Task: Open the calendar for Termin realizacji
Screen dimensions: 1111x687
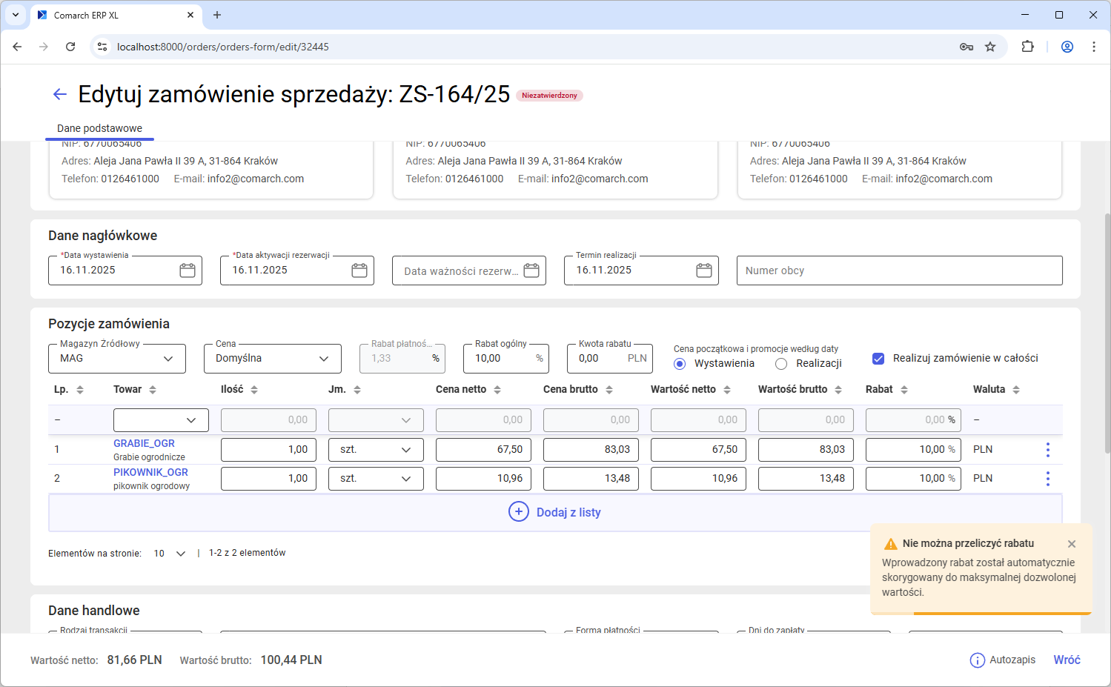Action: (x=703, y=271)
